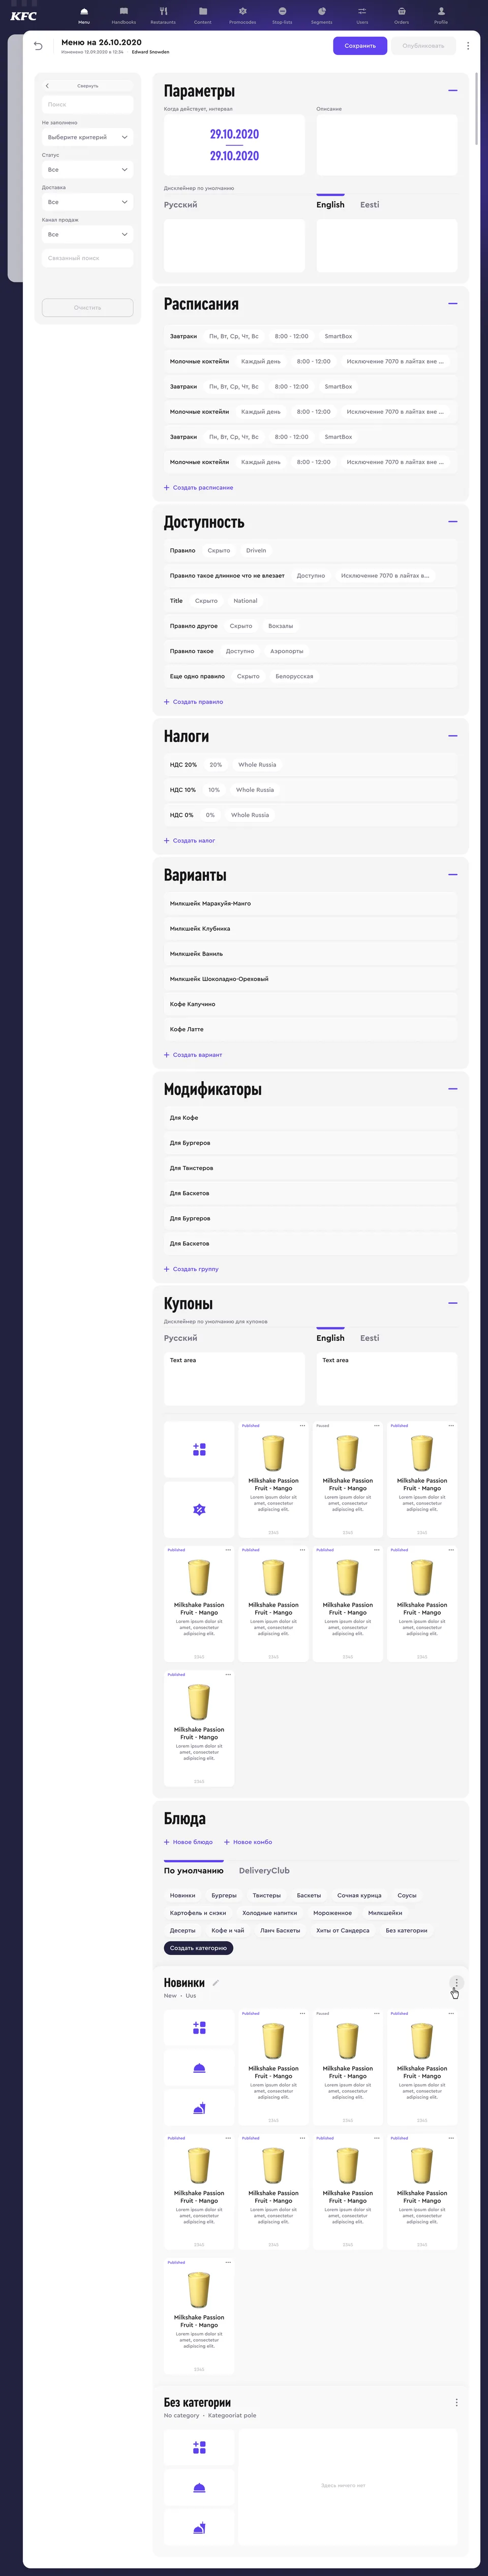Go to Stop-lists section
This screenshot has width=488, height=2576.
[282, 16]
